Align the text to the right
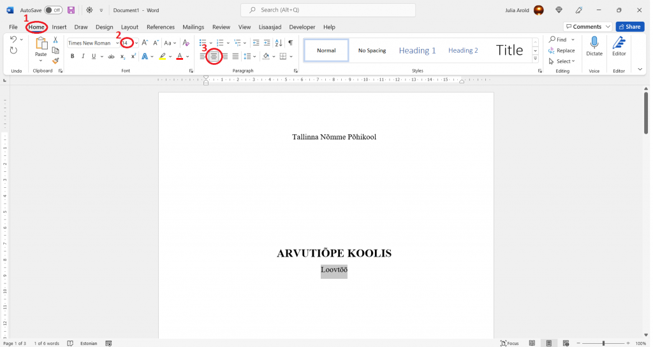This screenshot has width=653, height=347. click(225, 57)
